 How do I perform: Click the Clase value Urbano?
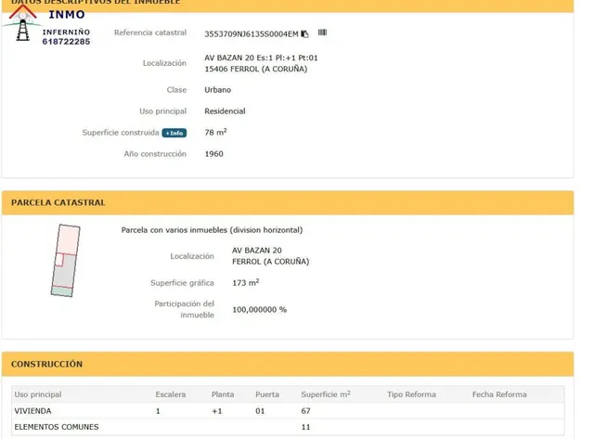(x=218, y=90)
